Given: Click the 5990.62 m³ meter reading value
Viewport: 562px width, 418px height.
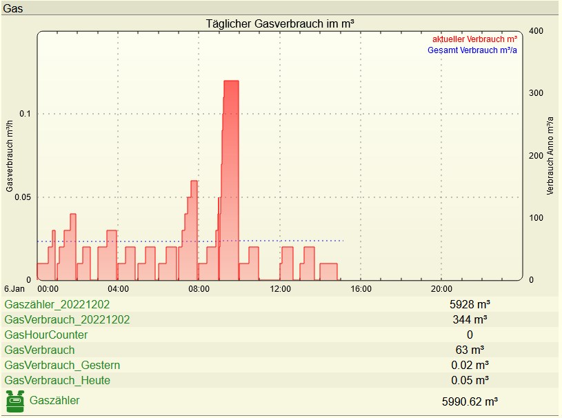Looking at the screenshot, I should (470, 401).
